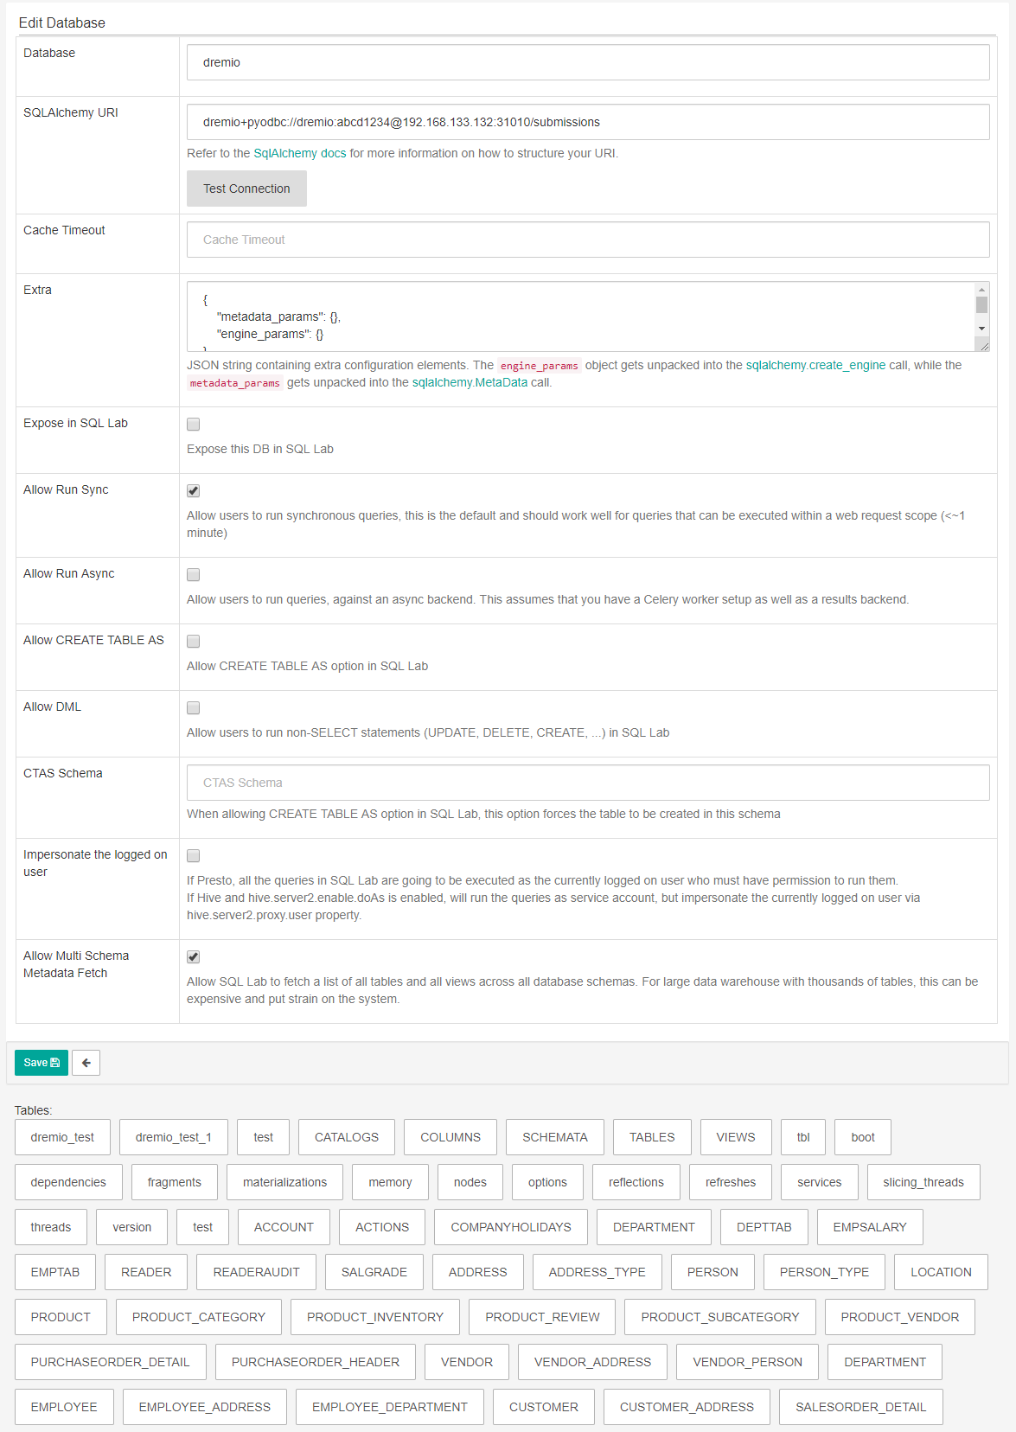The height and width of the screenshot is (1432, 1016).
Task: Click the Extra textarea scrollbar up arrow
Action: [x=981, y=290]
